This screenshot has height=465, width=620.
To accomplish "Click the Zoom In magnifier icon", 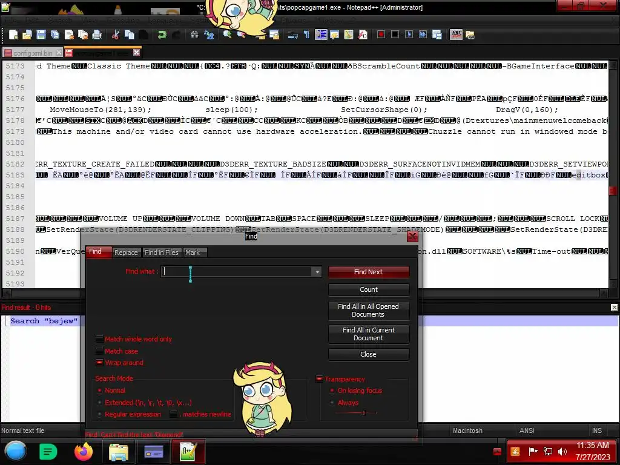I will point(228,35).
